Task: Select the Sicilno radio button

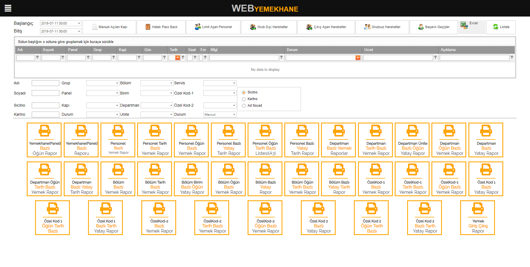Action: [x=244, y=93]
